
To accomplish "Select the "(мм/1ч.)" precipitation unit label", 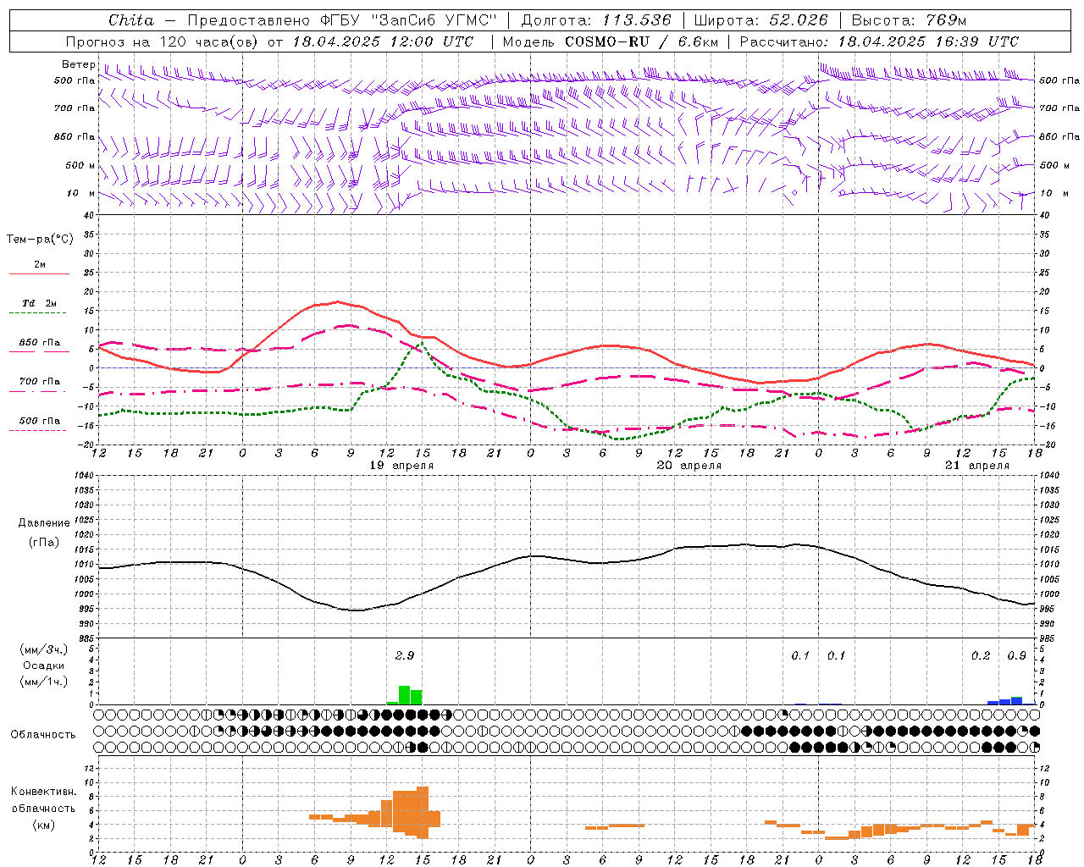I will 44,682.
